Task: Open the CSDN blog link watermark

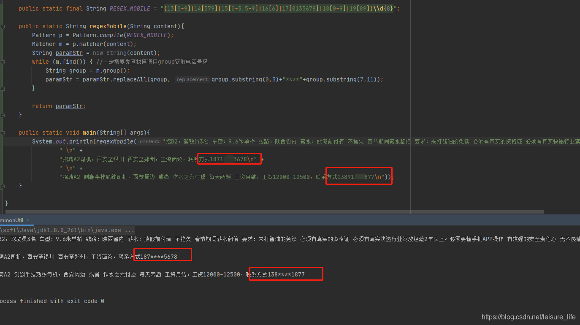Action: coord(528,317)
